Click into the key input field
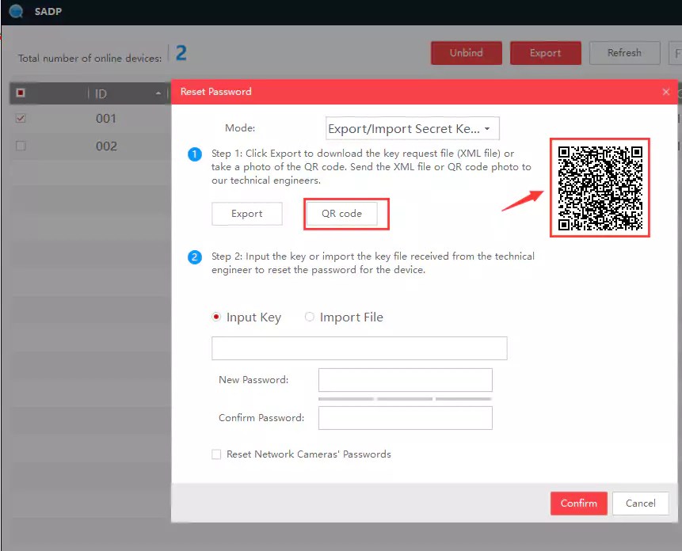Viewport: 682px width, 551px height. pyautogui.click(x=359, y=348)
